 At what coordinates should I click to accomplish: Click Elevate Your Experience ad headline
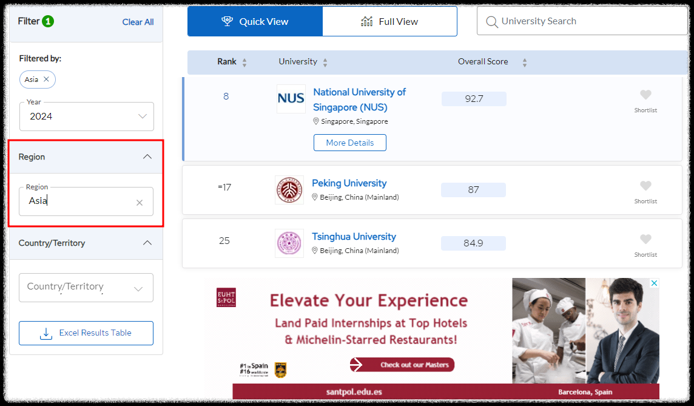pos(369,300)
